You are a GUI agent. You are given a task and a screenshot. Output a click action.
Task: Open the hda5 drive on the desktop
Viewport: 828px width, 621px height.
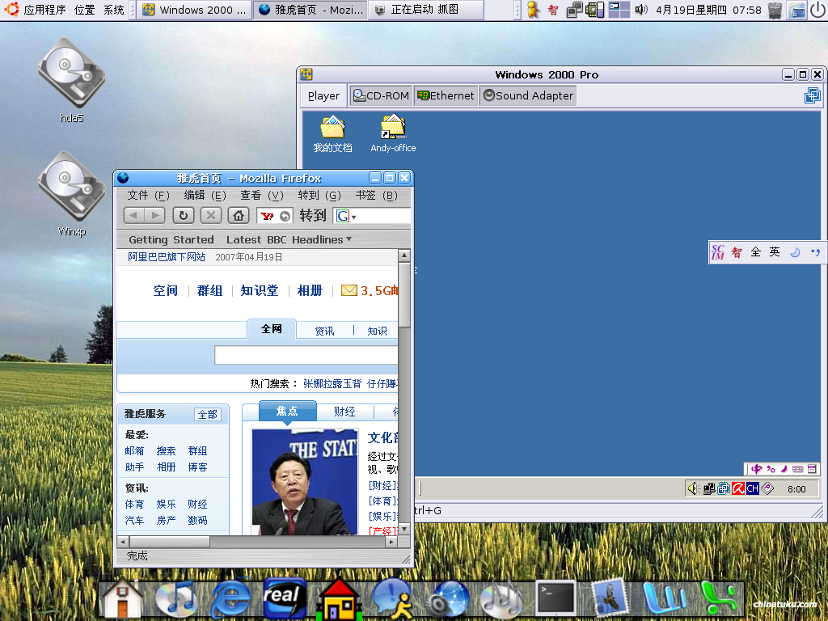[x=71, y=81]
